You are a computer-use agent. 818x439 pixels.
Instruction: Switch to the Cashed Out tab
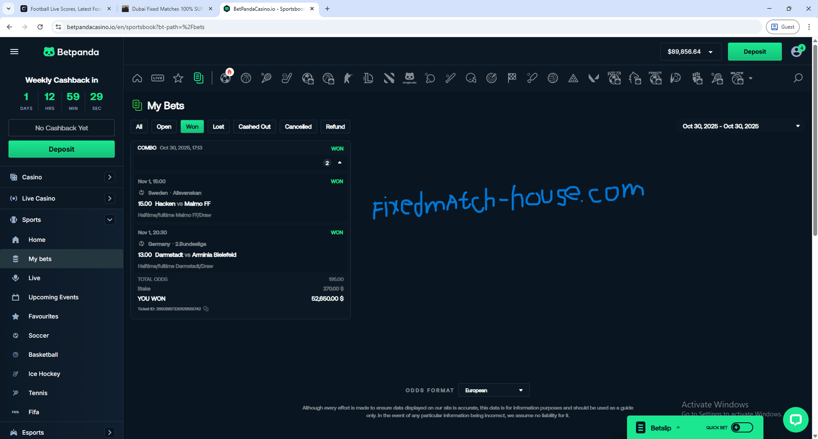[x=254, y=127]
